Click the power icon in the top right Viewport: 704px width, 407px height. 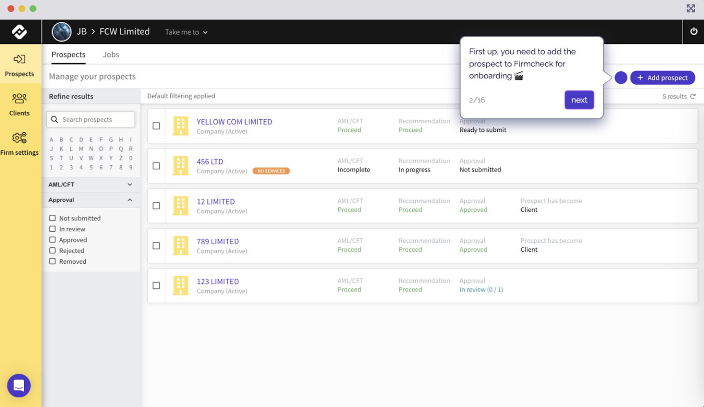[x=693, y=31]
